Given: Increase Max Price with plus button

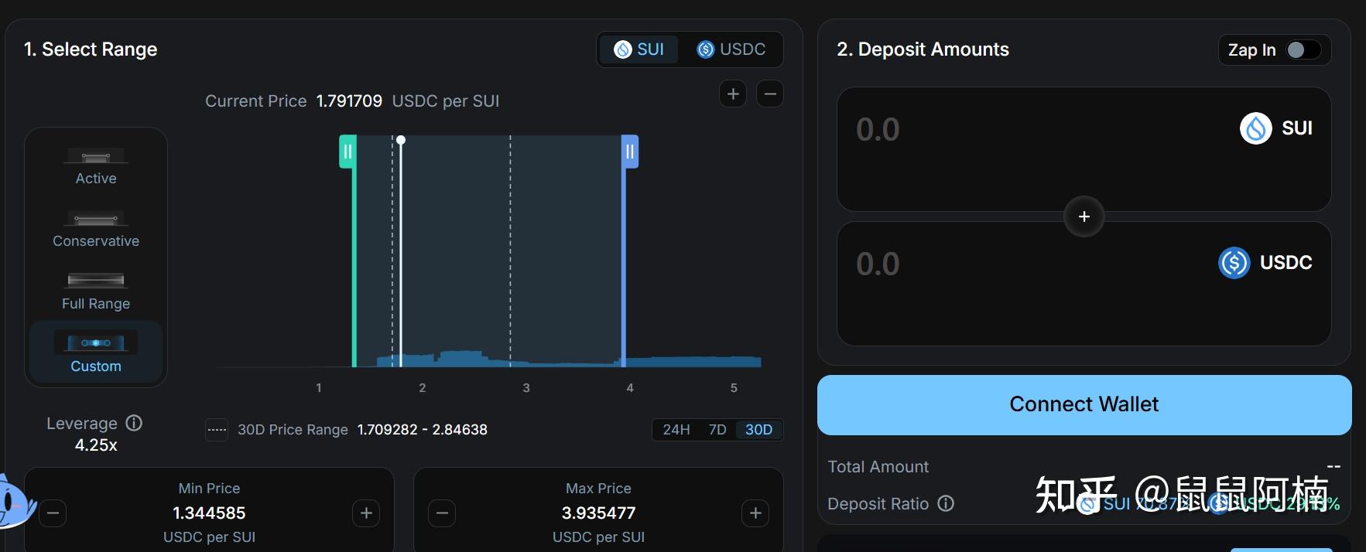Looking at the screenshot, I should point(755,513).
